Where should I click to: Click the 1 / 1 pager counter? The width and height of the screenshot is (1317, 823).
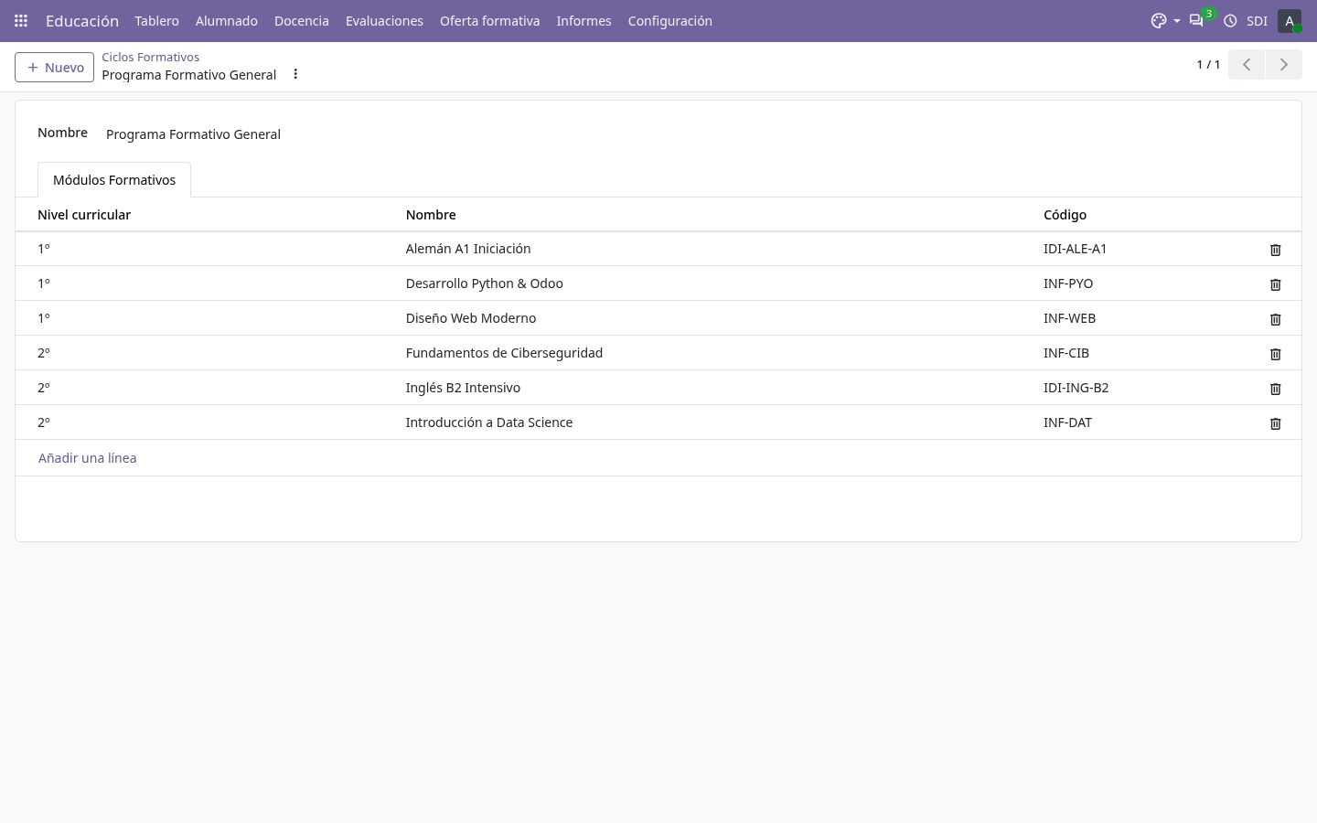pyautogui.click(x=1208, y=64)
